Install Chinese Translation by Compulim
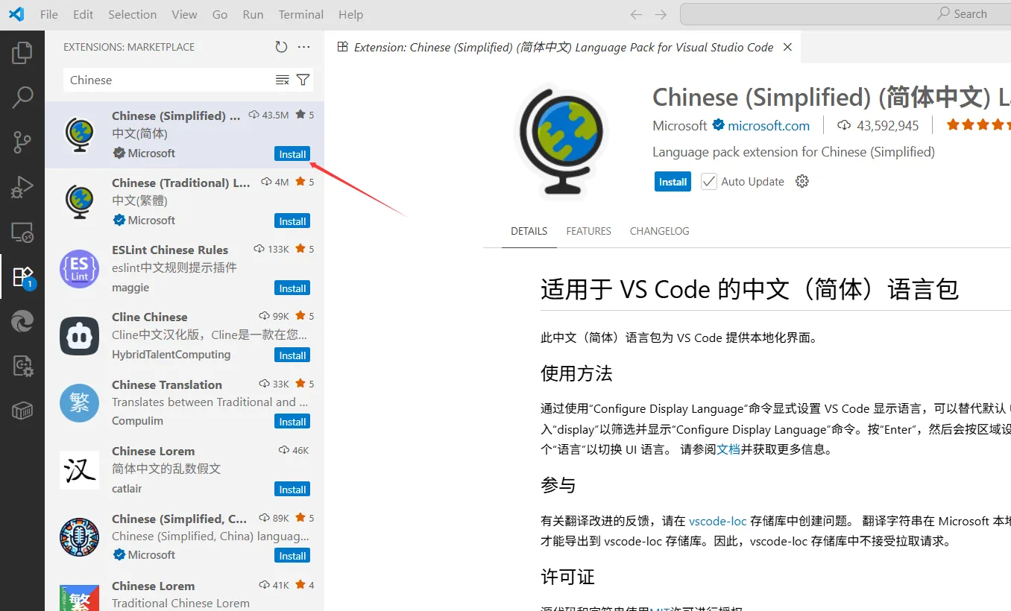The height and width of the screenshot is (611, 1011). pyautogui.click(x=292, y=422)
